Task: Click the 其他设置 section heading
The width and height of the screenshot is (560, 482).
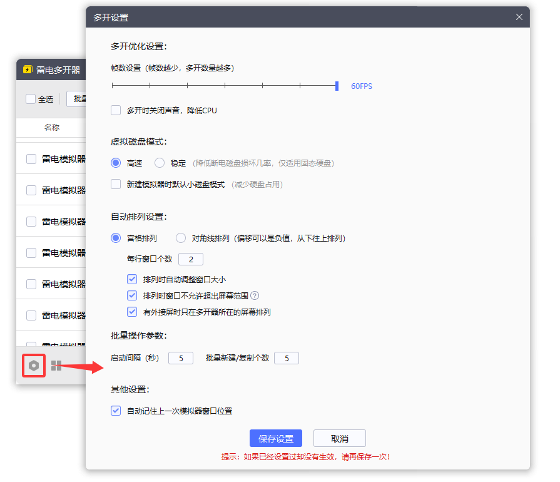Action: 130,389
